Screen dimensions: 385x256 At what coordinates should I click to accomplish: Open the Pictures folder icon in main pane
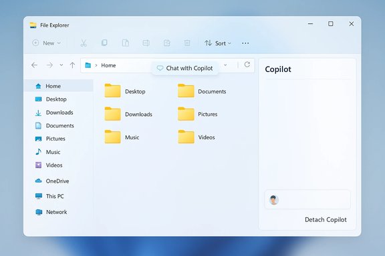pos(186,114)
